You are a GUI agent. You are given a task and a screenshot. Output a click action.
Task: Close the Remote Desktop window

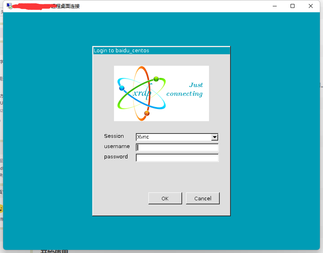(311, 6)
